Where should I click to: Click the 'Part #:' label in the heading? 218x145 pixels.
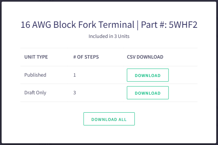click(154, 25)
